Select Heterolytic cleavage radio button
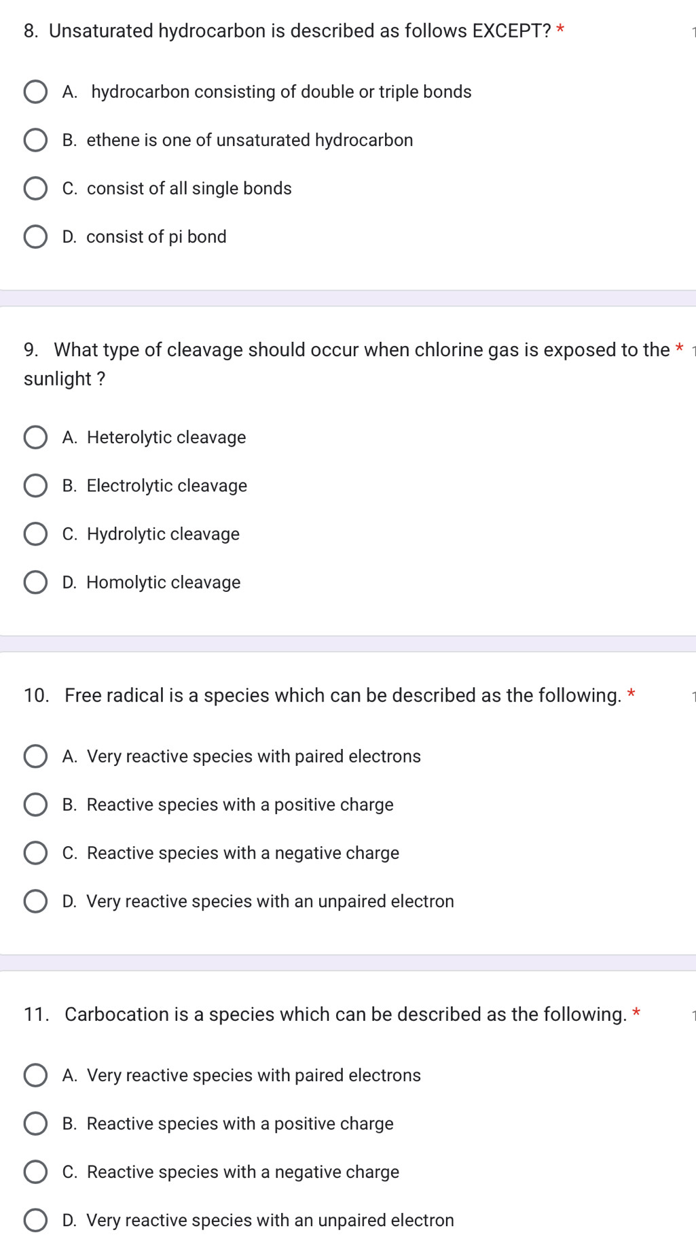 (35, 437)
